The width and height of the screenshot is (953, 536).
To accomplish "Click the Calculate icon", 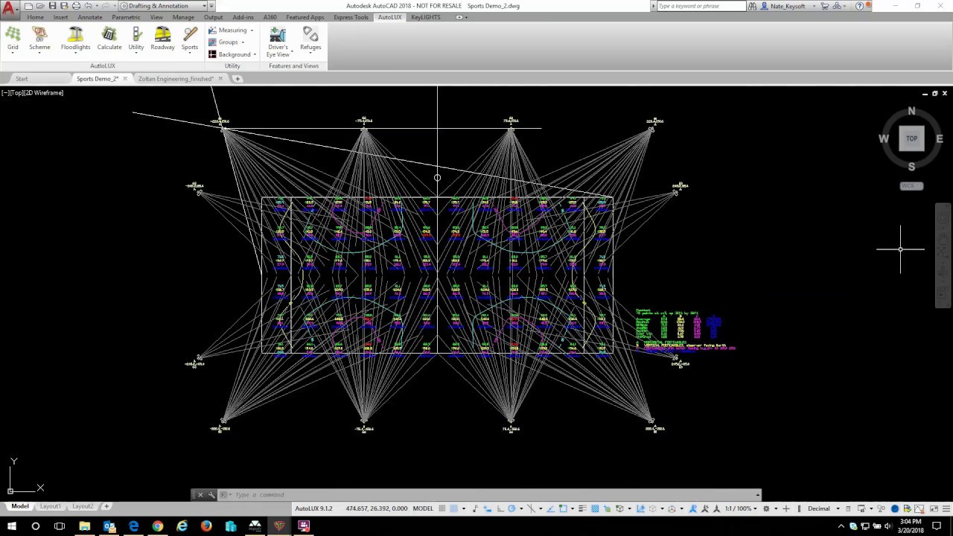I will pyautogui.click(x=109, y=39).
